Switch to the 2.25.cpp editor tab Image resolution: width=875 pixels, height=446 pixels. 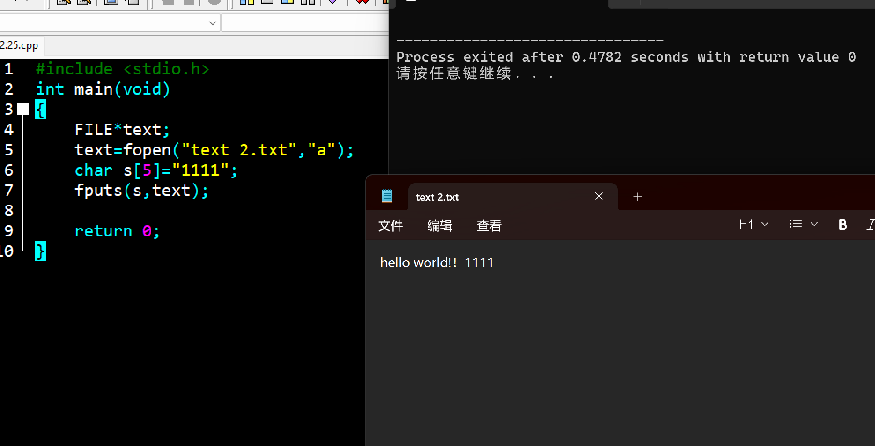[20, 45]
